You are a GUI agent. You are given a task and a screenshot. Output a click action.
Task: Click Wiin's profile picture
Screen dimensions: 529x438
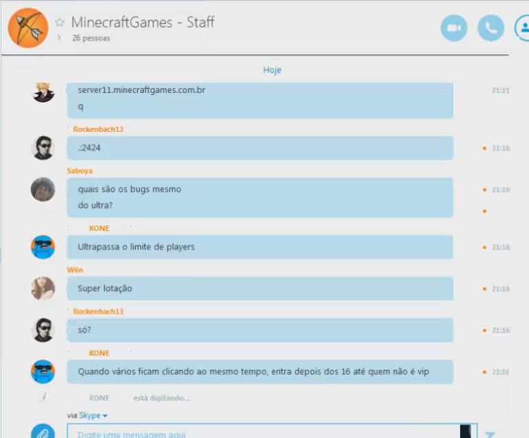(x=43, y=289)
